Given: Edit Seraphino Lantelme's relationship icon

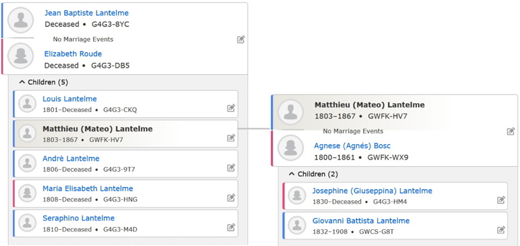Looking at the screenshot, I should 231,227.
